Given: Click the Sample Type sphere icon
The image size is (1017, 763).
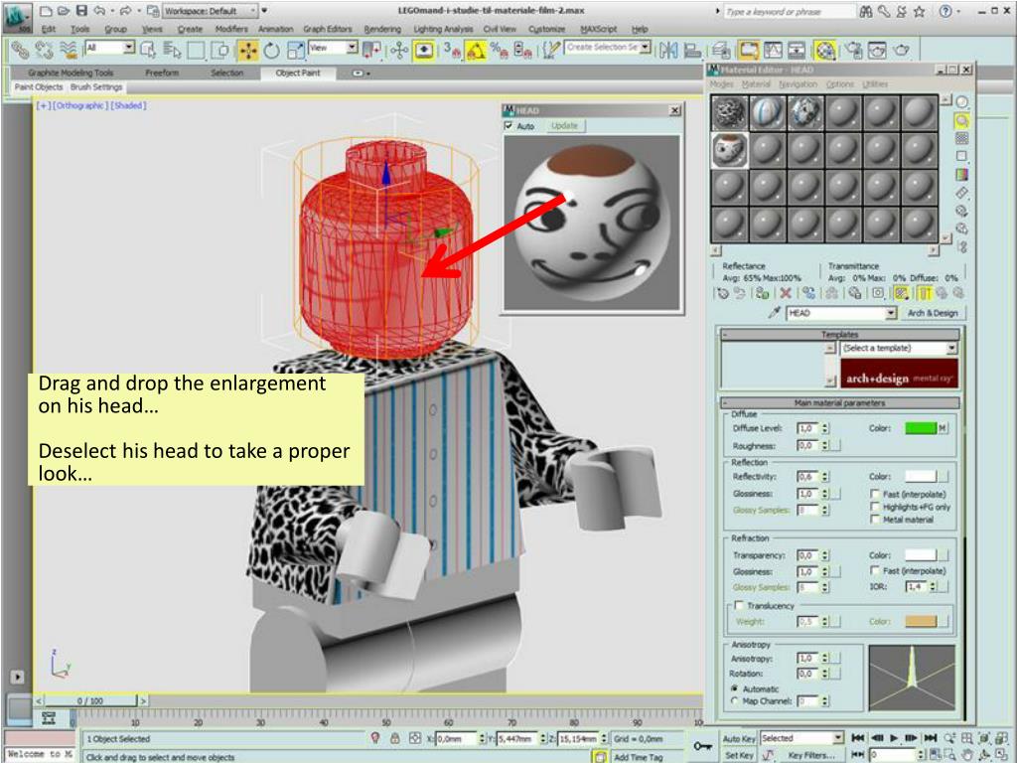Looking at the screenshot, I should click(x=961, y=102).
